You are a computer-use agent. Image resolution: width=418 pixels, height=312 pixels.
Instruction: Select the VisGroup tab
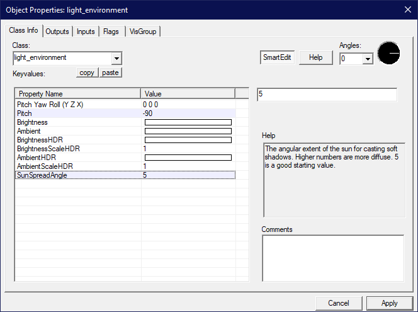[143, 32]
